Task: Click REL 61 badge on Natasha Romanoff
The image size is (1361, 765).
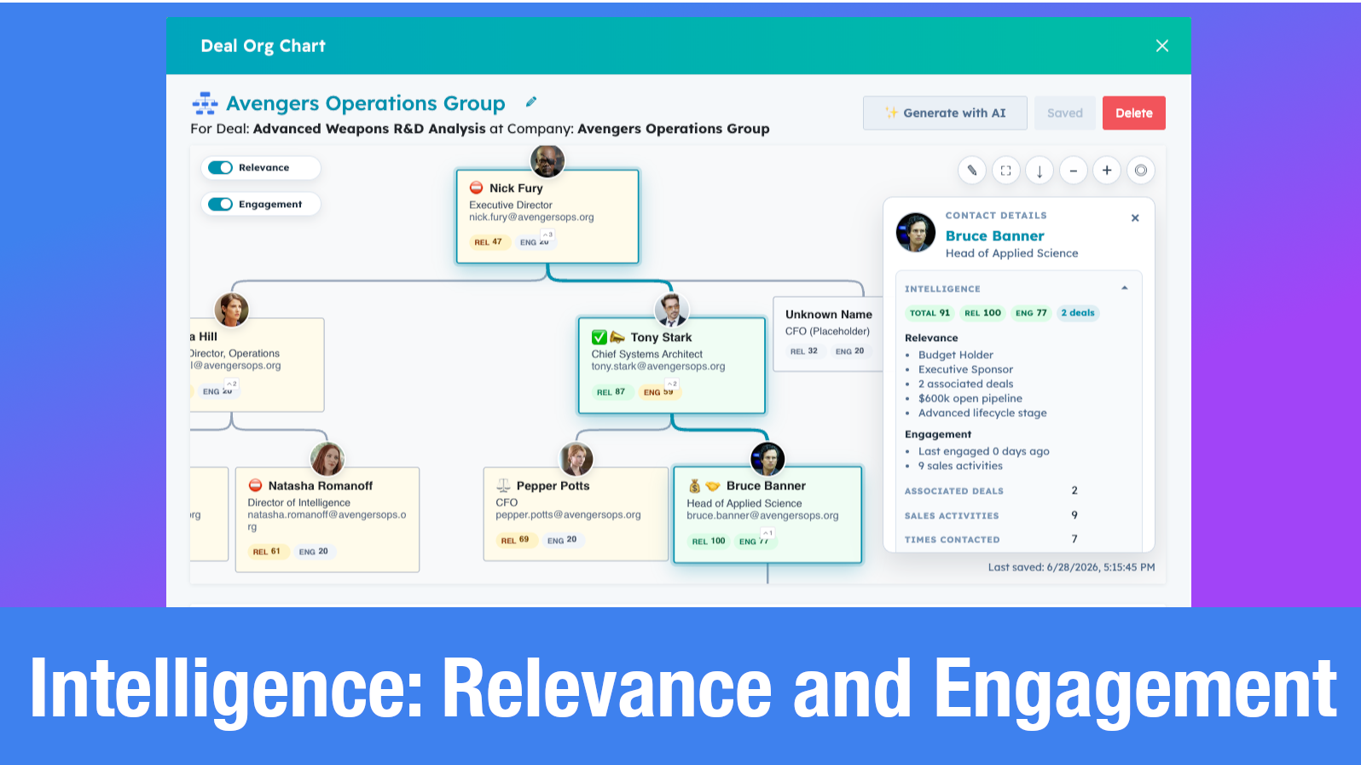Action: point(266,552)
